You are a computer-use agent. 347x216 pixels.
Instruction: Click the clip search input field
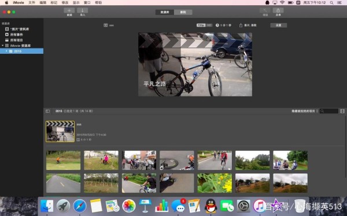tap(329, 111)
